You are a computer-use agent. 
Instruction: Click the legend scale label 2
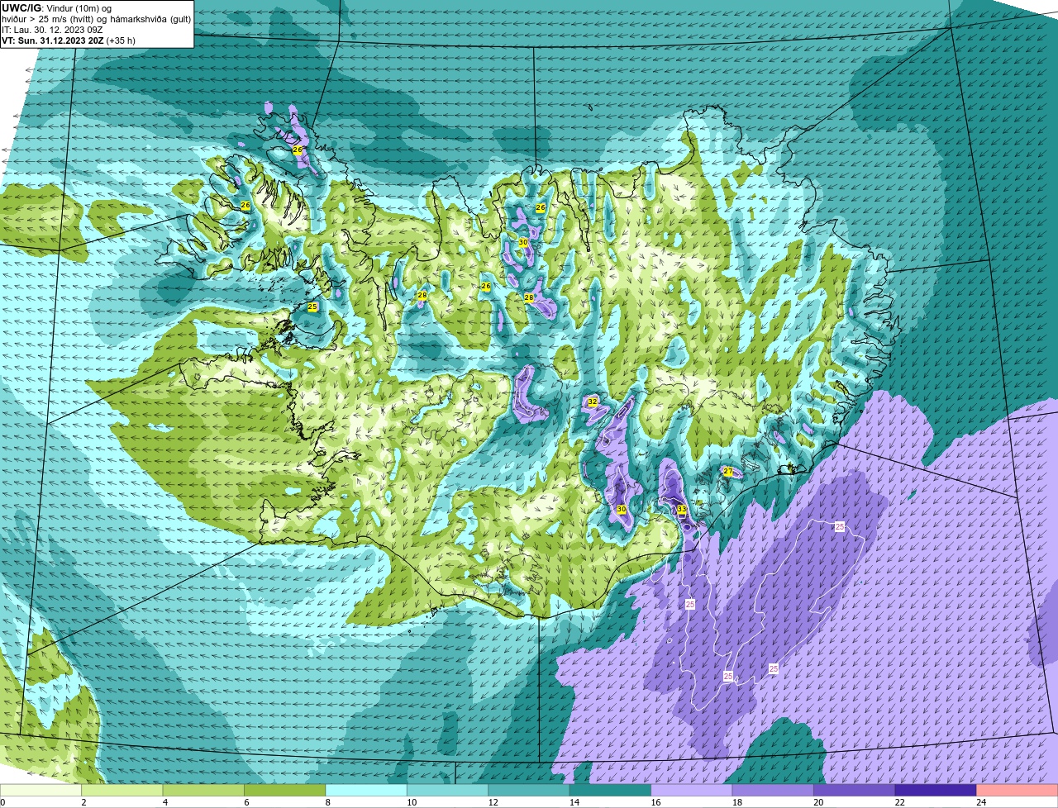point(83,802)
